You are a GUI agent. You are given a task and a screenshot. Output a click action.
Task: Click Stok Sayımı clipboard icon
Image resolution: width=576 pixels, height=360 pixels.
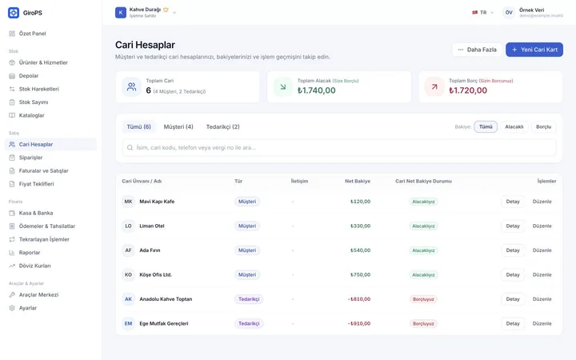12,102
